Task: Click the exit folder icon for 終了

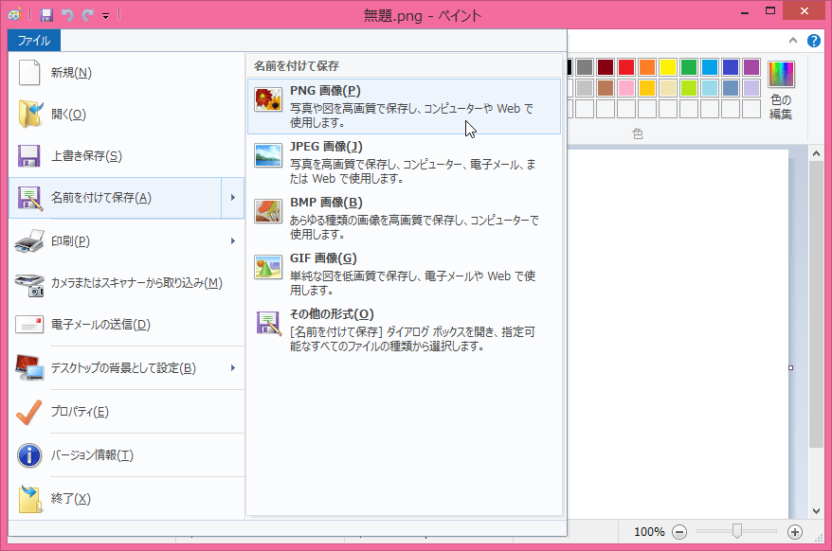Action: (30, 499)
